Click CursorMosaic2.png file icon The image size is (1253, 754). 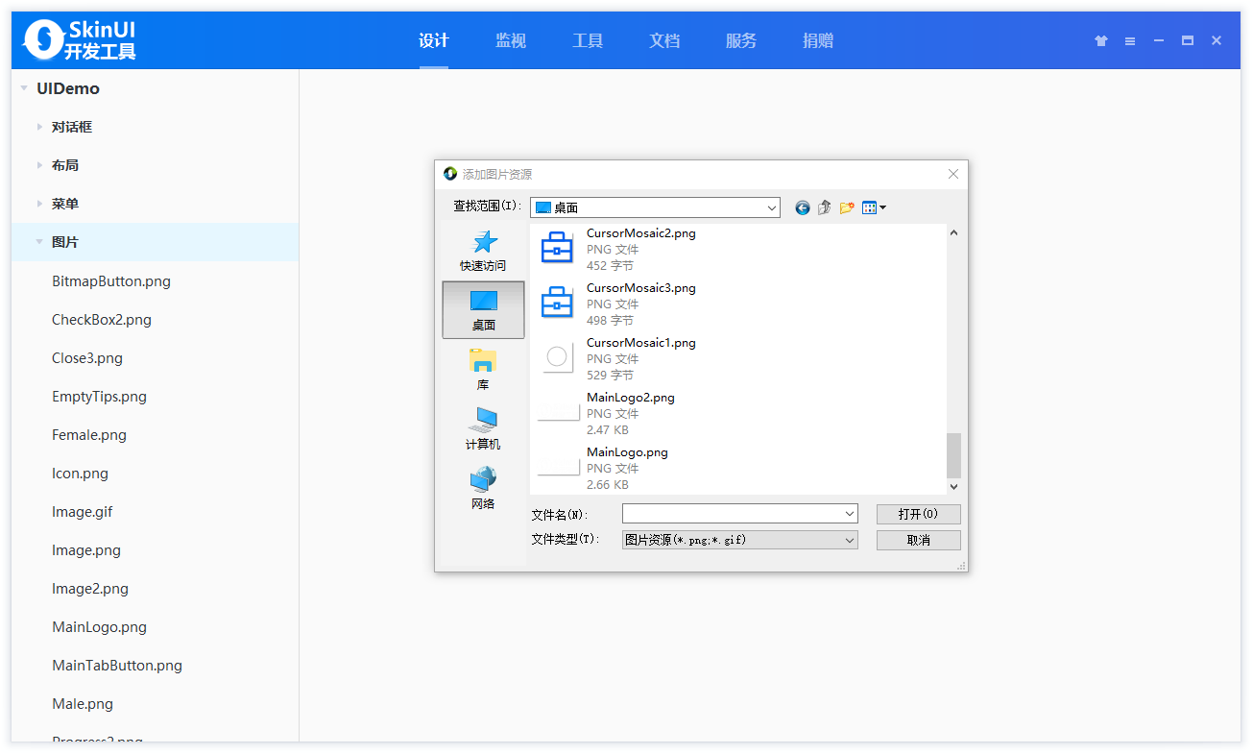pyautogui.click(x=557, y=248)
